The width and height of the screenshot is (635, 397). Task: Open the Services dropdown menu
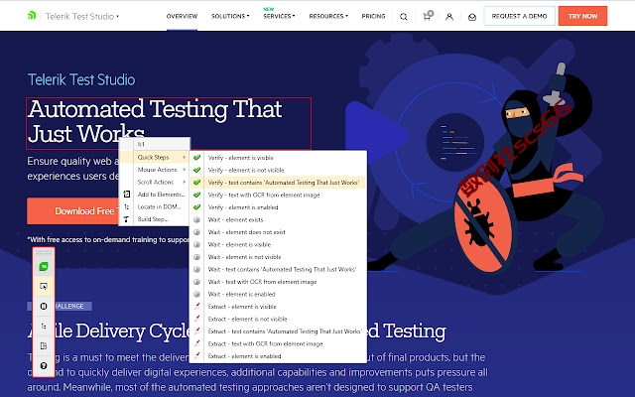(279, 16)
